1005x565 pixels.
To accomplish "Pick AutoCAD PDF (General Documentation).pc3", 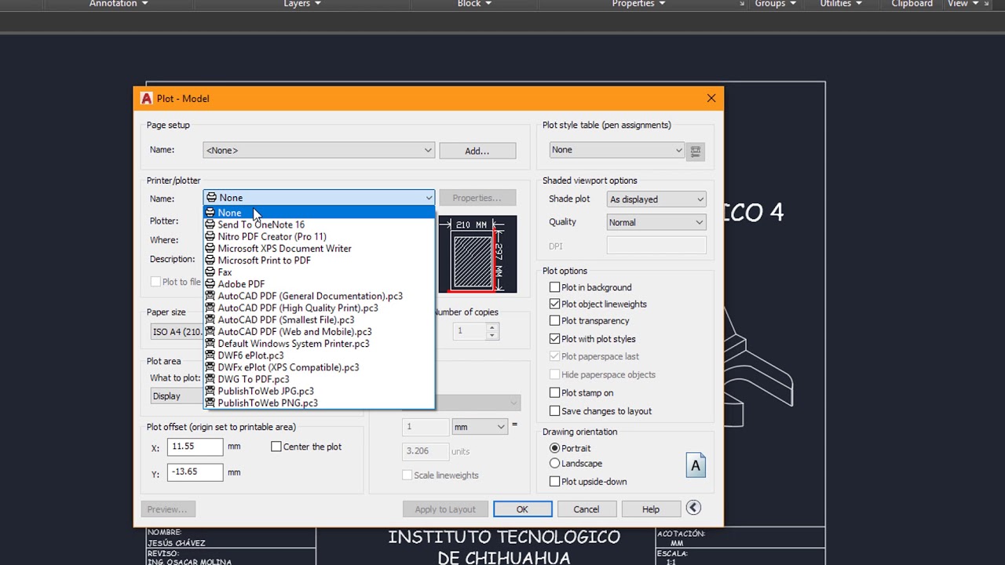I will coord(319,296).
